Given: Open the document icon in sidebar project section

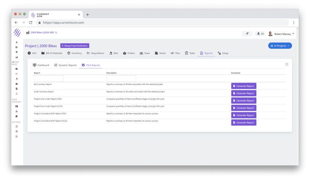Looking at the screenshot, I should 16,89.
